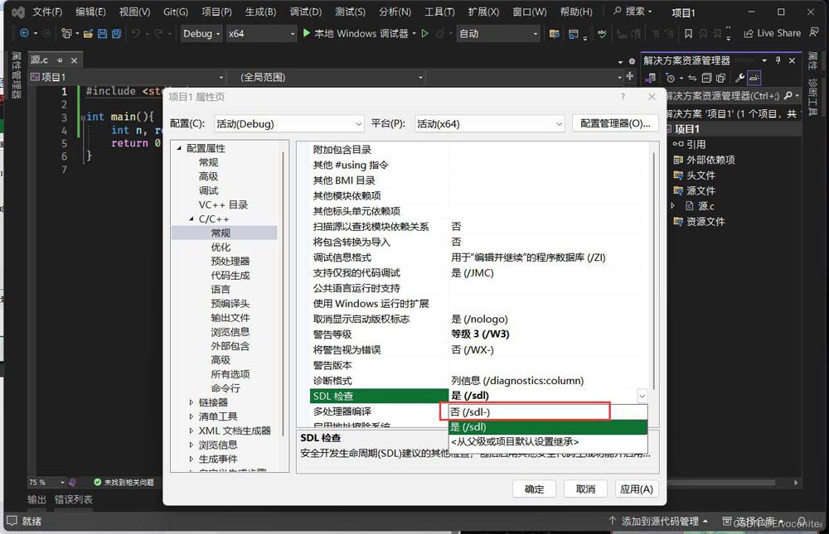829x534 pixels.
Task: Click the switch views icon in Solution Explorer
Action: pos(651,78)
